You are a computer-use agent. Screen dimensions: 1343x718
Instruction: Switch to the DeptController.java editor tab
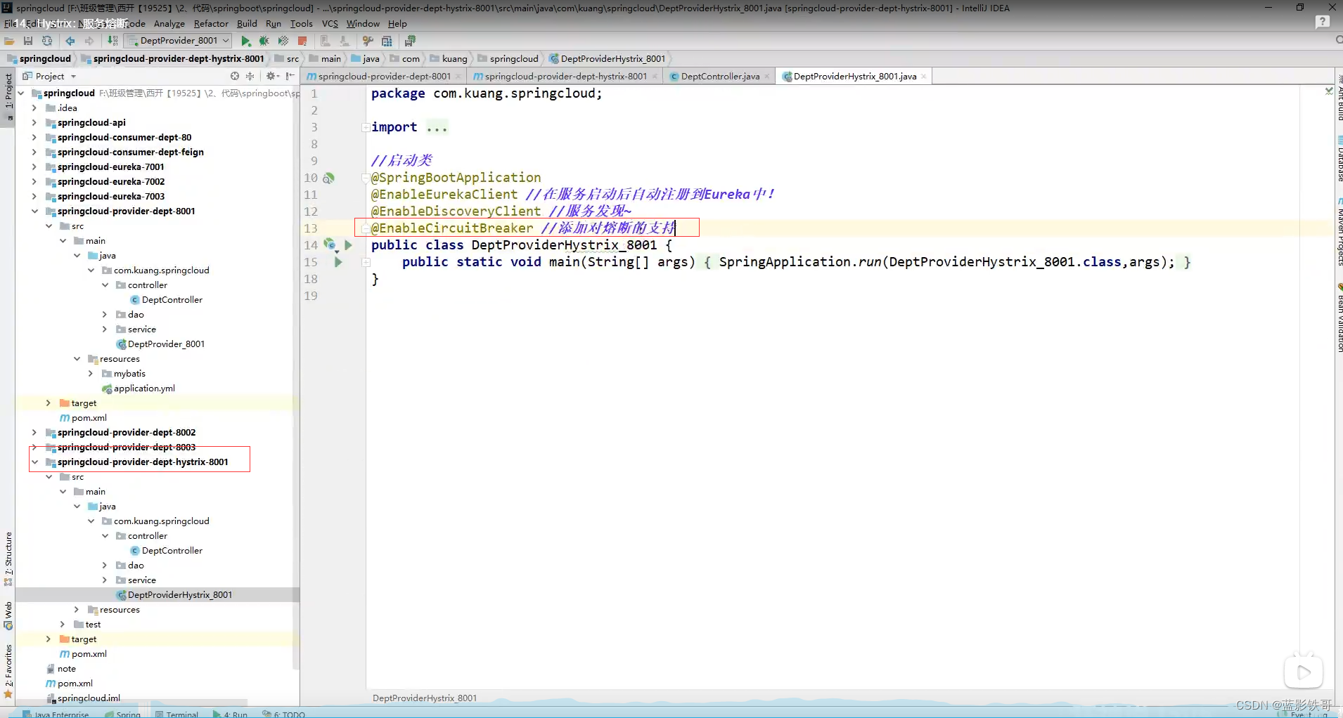point(720,76)
